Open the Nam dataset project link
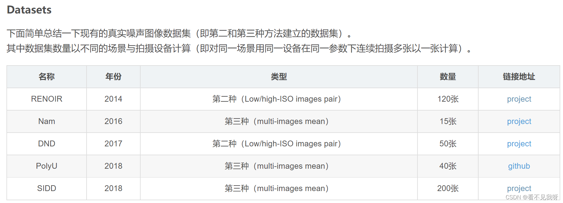563x203 pixels. coord(519,121)
